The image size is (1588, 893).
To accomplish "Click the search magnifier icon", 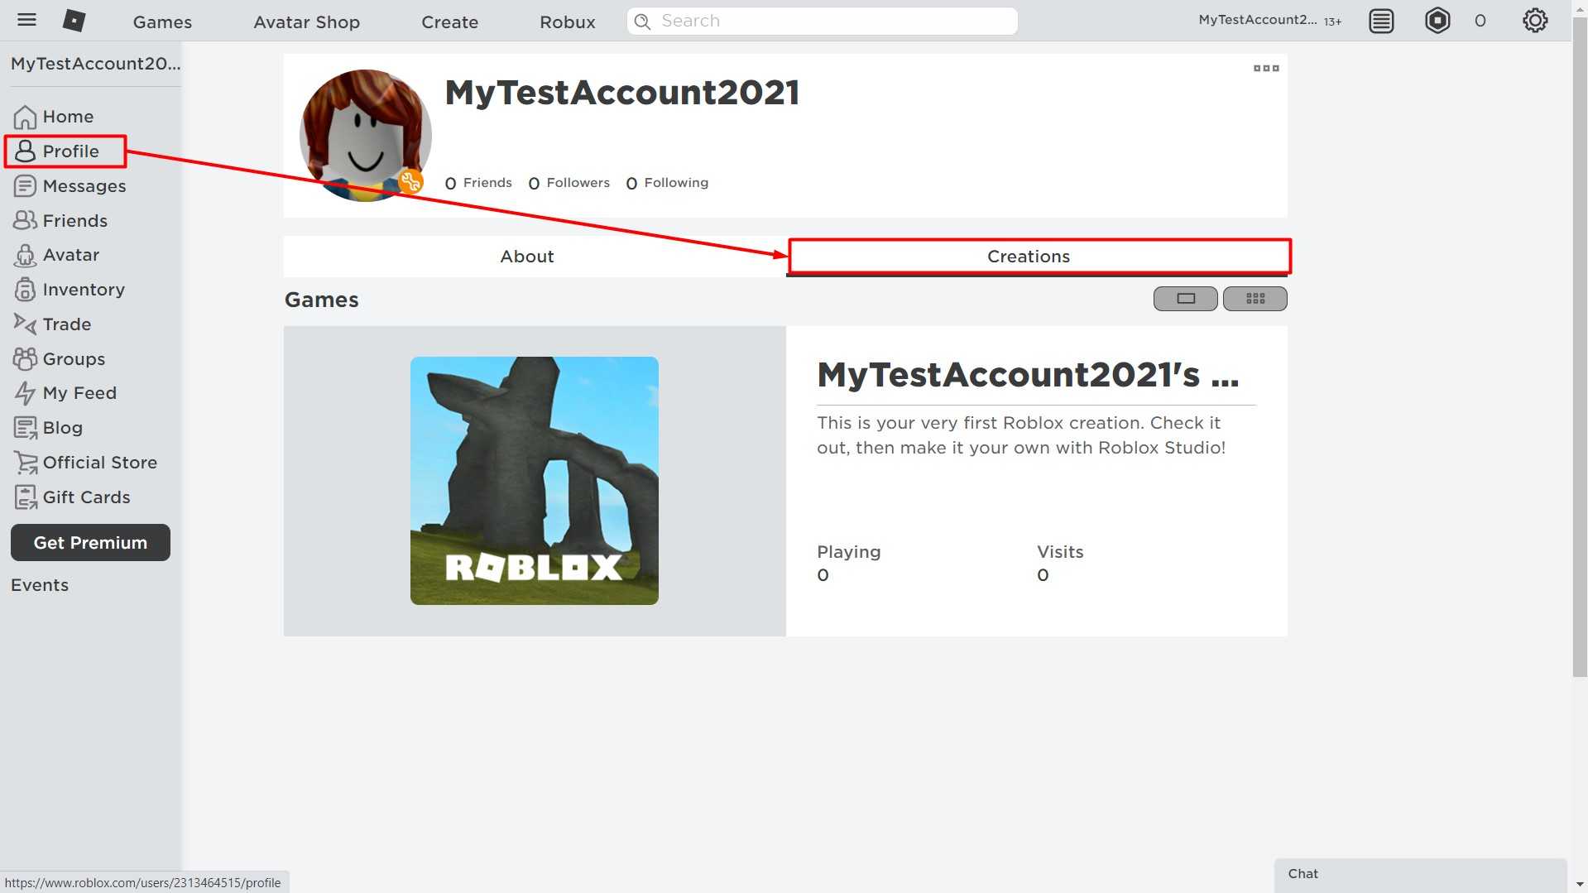I will [x=642, y=22].
